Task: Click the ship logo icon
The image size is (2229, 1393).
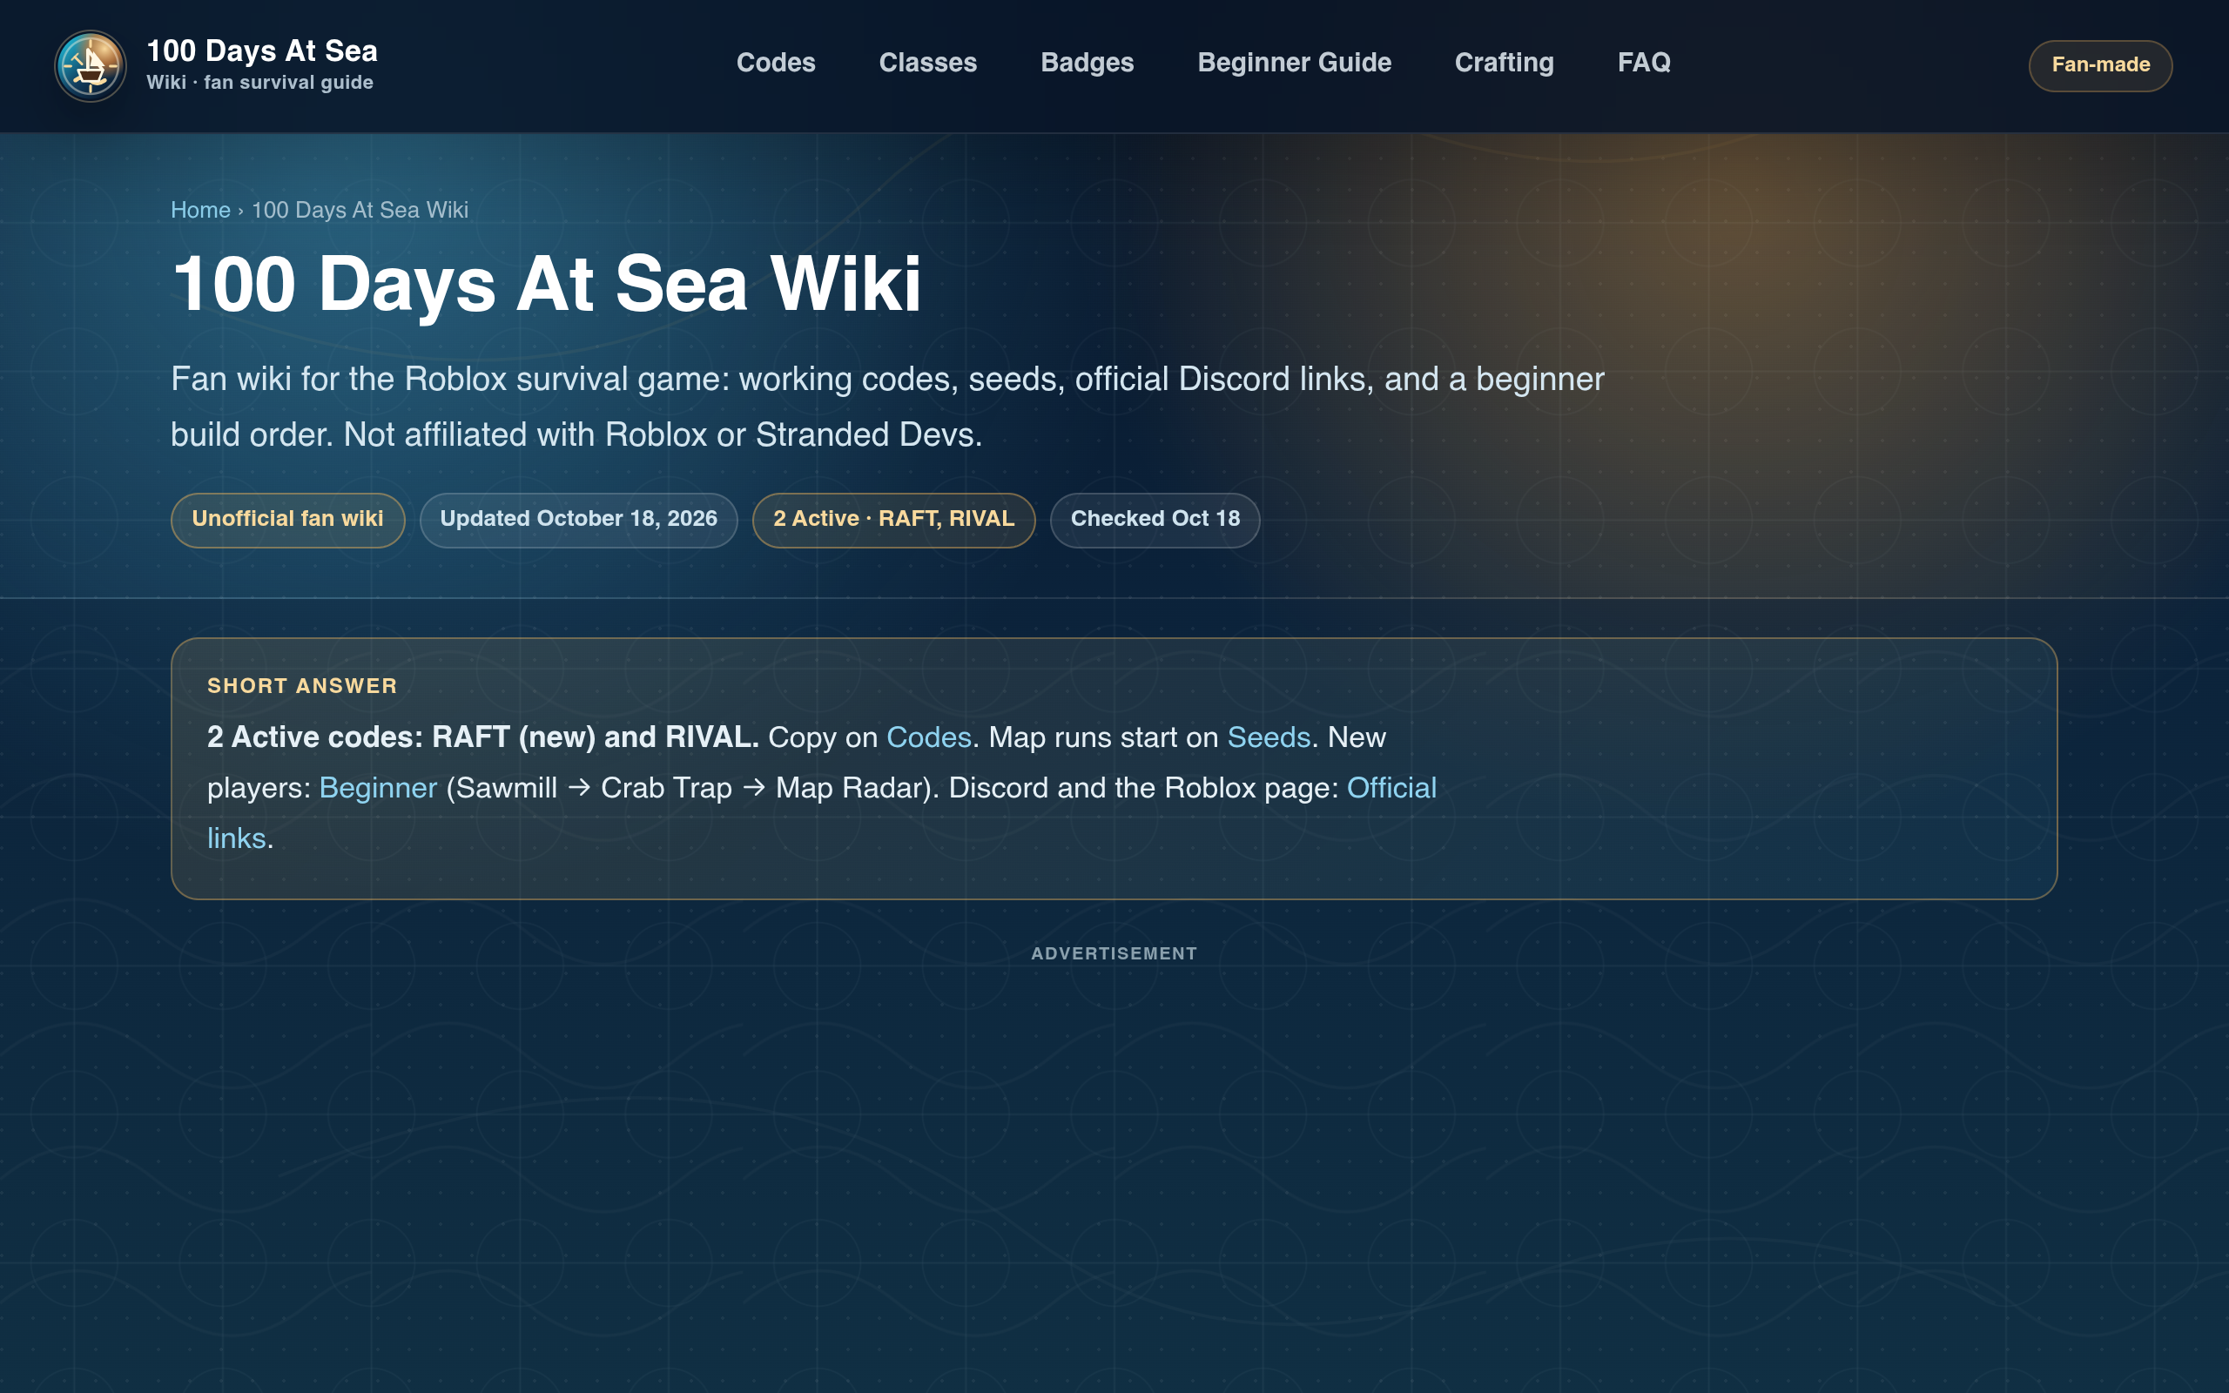Action: pos(91,65)
